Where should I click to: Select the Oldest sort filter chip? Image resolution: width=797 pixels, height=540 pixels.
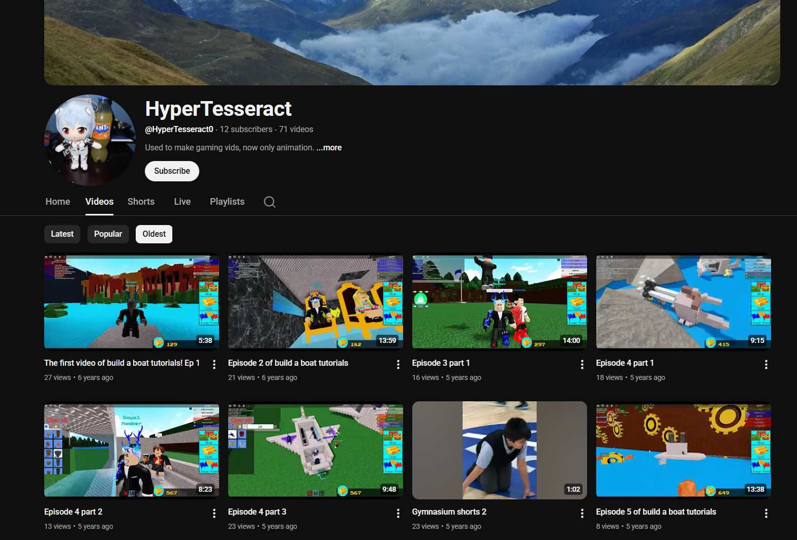point(154,234)
